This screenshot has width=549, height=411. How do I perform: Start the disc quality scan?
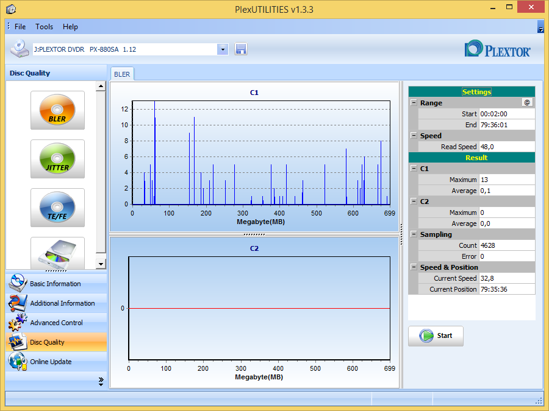coord(436,336)
